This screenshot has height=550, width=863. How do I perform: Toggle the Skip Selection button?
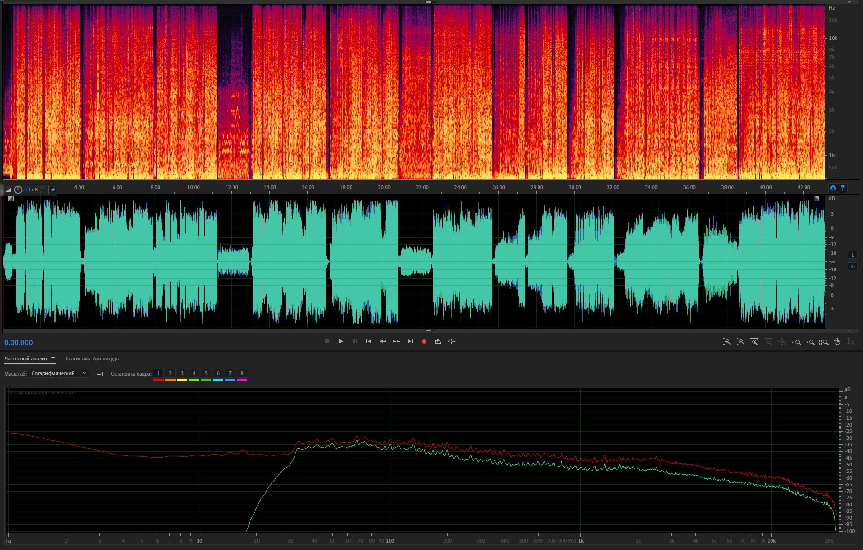point(452,342)
